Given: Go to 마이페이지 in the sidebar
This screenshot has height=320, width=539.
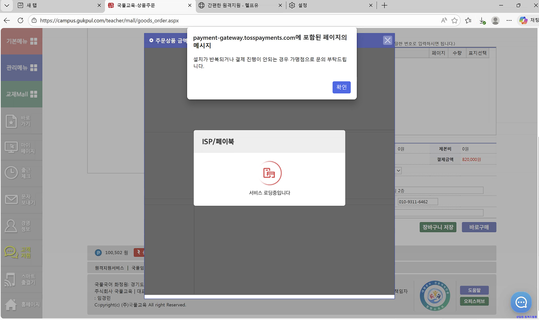Looking at the screenshot, I should (22, 148).
